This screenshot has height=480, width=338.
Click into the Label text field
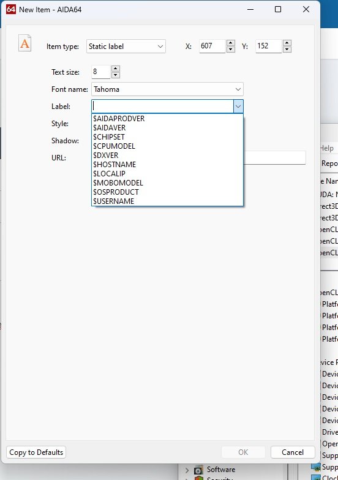(x=163, y=107)
